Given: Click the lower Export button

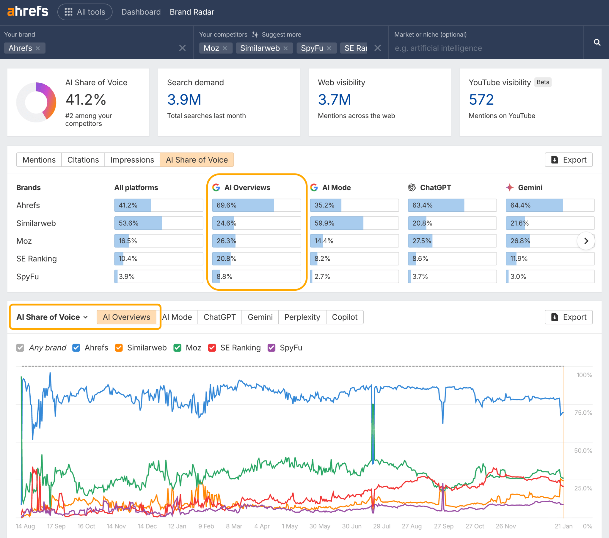Looking at the screenshot, I should (x=569, y=317).
